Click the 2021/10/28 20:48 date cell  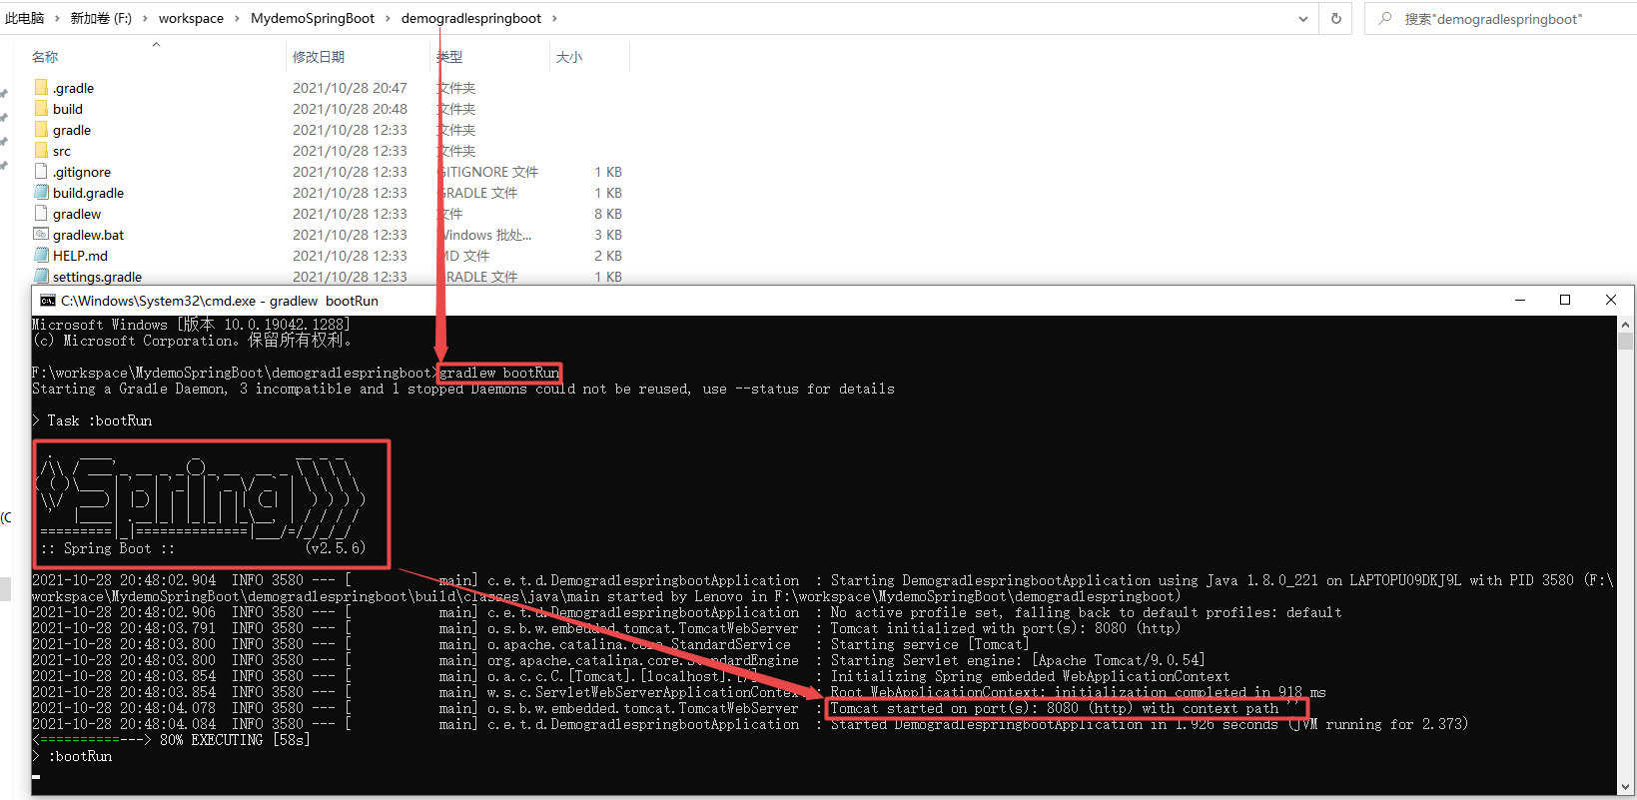[x=350, y=109]
